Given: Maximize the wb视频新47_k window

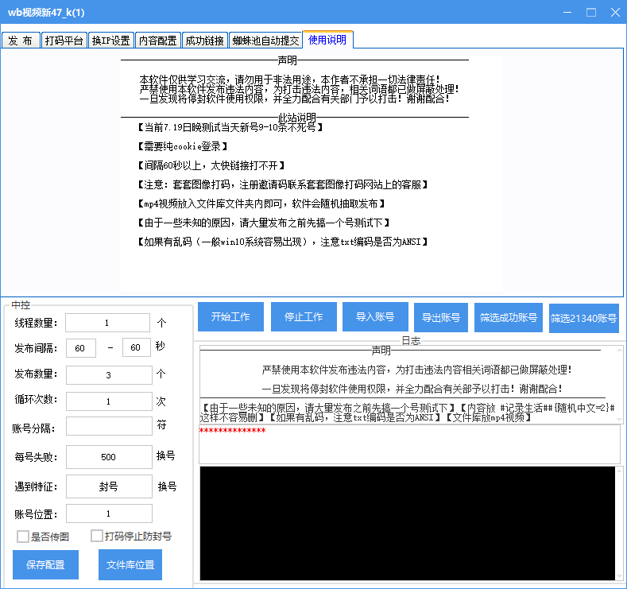Looking at the screenshot, I should coord(591,13).
